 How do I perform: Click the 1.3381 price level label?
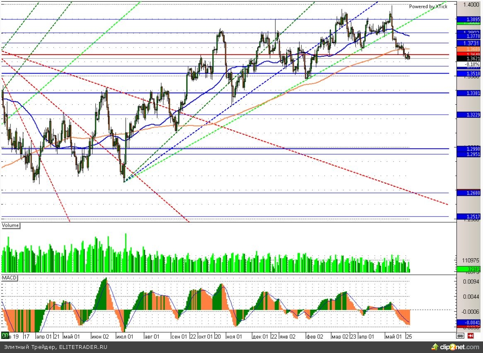point(469,93)
